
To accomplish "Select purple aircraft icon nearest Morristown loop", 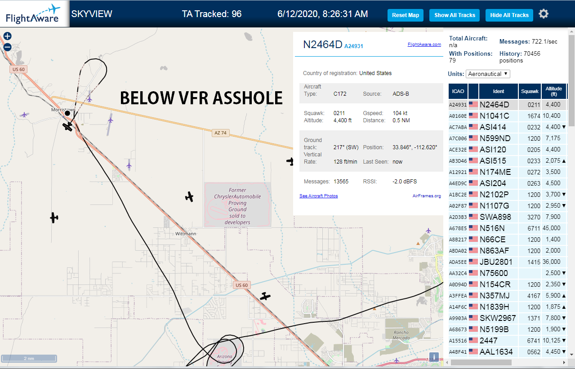I will pyautogui.click(x=89, y=98).
